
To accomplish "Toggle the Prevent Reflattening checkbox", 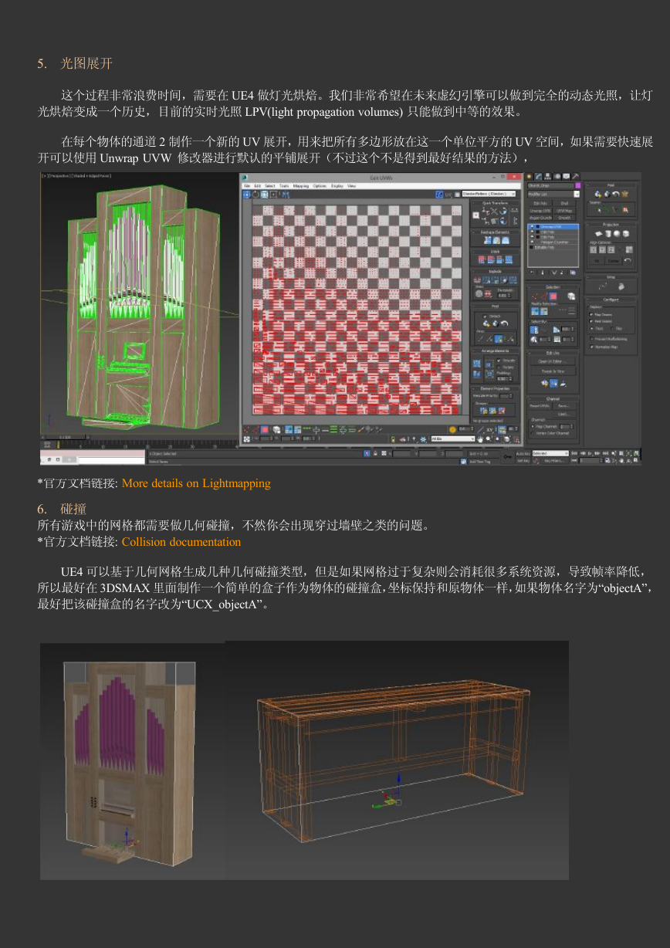I will [x=593, y=338].
